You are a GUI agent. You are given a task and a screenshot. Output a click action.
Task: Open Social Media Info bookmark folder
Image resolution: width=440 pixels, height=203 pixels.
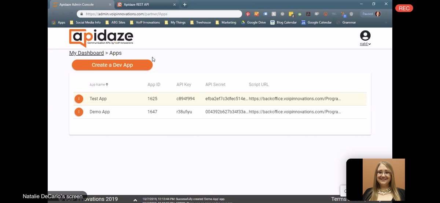(x=85, y=22)
